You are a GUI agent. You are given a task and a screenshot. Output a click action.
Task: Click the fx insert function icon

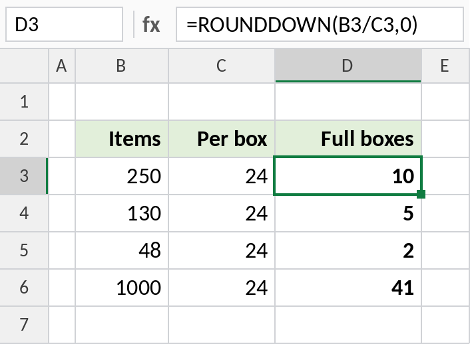pyautogui.click(x=151, y=25)
